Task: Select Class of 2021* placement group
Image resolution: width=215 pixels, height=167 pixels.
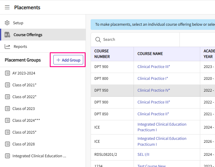Action: pyautogui.click(x=24, y=85)
